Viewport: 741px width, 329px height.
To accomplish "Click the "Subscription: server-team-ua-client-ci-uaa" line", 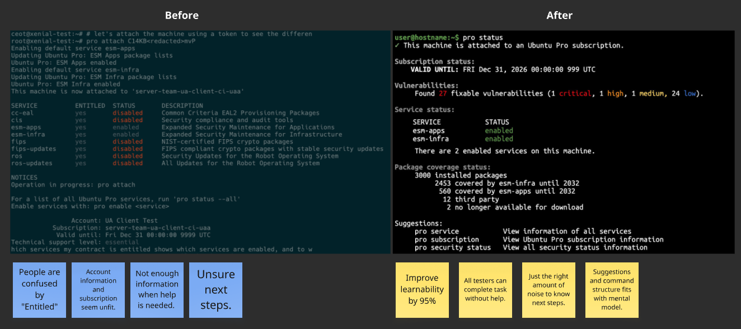I will click(132, 228).
